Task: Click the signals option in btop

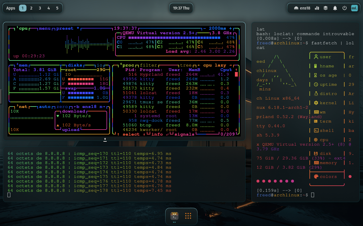Action: 184,134
